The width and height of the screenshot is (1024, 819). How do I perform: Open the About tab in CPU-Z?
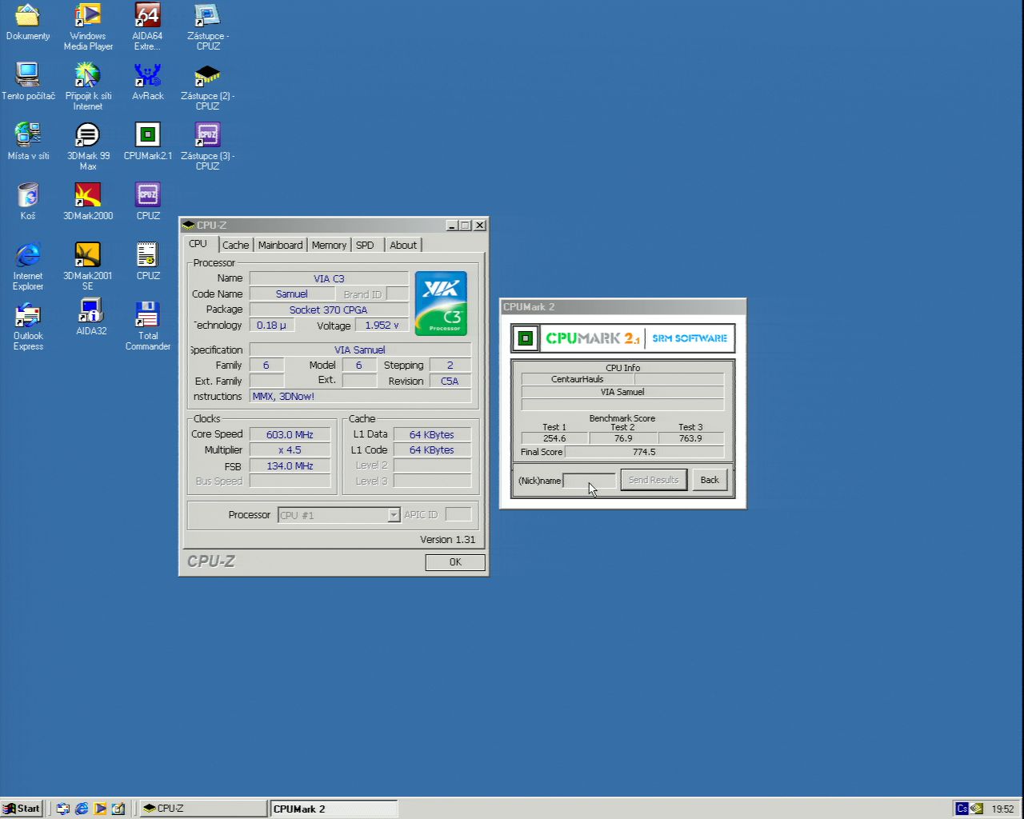403,246
